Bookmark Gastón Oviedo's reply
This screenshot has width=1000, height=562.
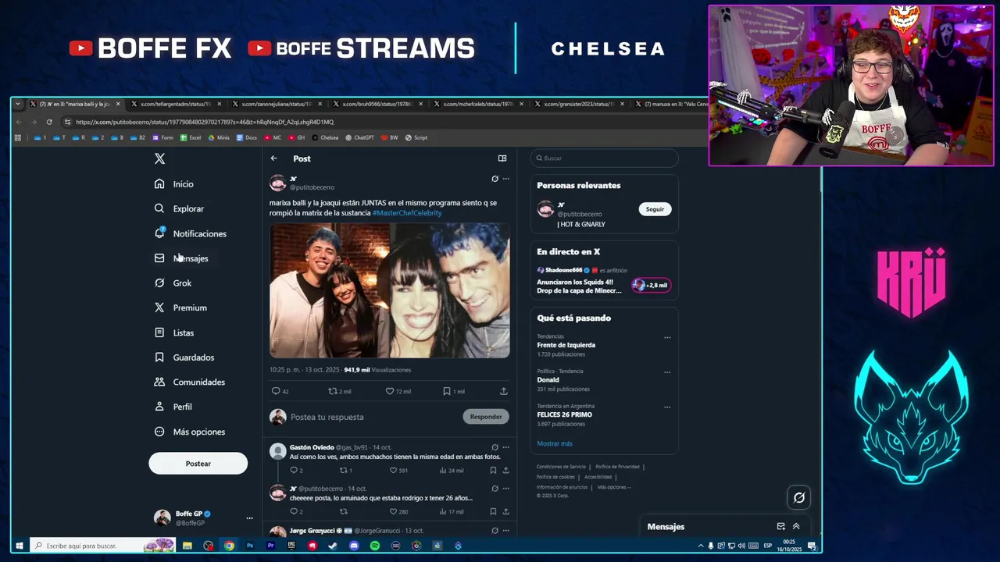[x=493, y=471]
